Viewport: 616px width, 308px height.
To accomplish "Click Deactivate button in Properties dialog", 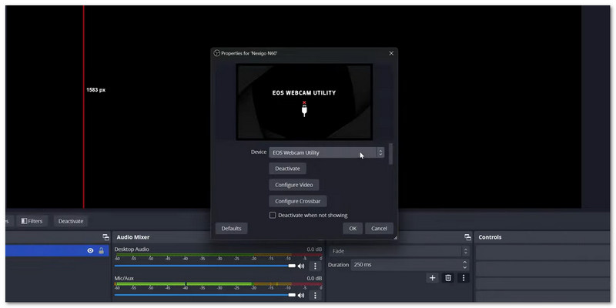I will click(287, 169).
